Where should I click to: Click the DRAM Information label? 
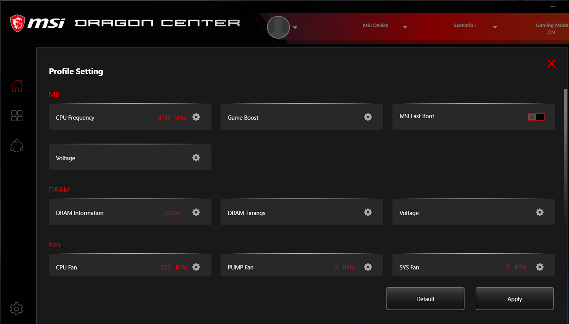79,213
